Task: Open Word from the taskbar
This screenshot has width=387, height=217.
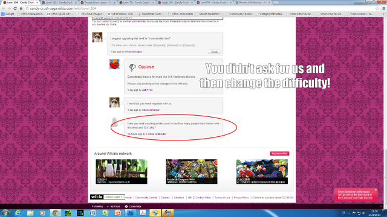Action: pos(93,213)
